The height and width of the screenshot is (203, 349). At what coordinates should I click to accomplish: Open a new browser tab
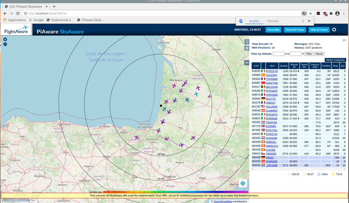54,7
